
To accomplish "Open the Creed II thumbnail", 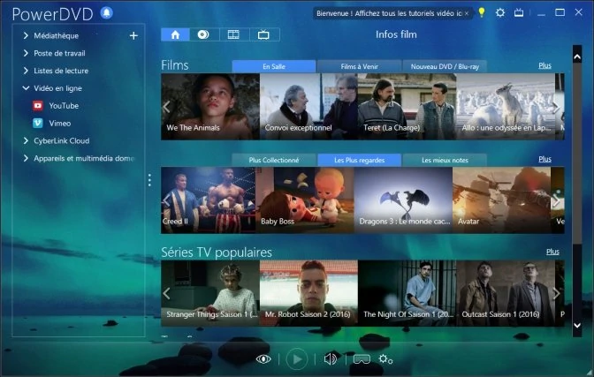I will (209, 200).
